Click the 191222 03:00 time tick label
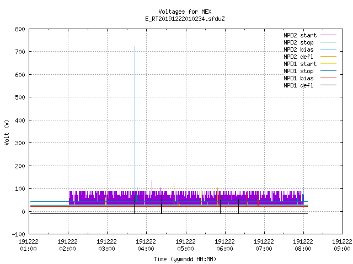353x264 pixels. [106, 245]
